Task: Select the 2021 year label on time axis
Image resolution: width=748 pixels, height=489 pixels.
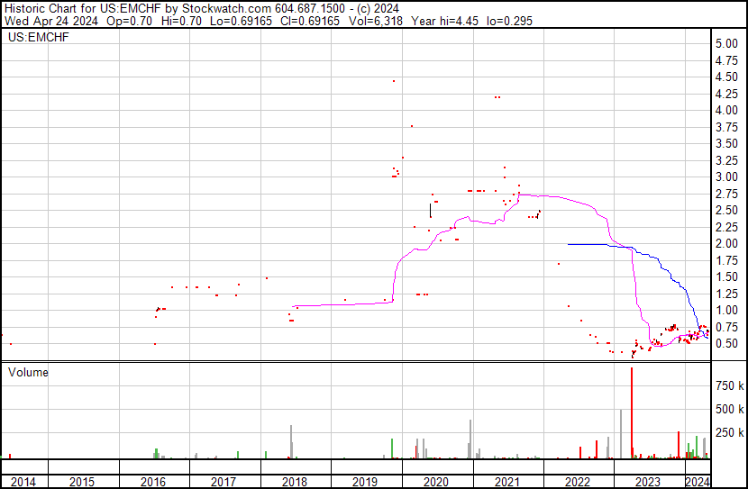Action: coord(506,482)
